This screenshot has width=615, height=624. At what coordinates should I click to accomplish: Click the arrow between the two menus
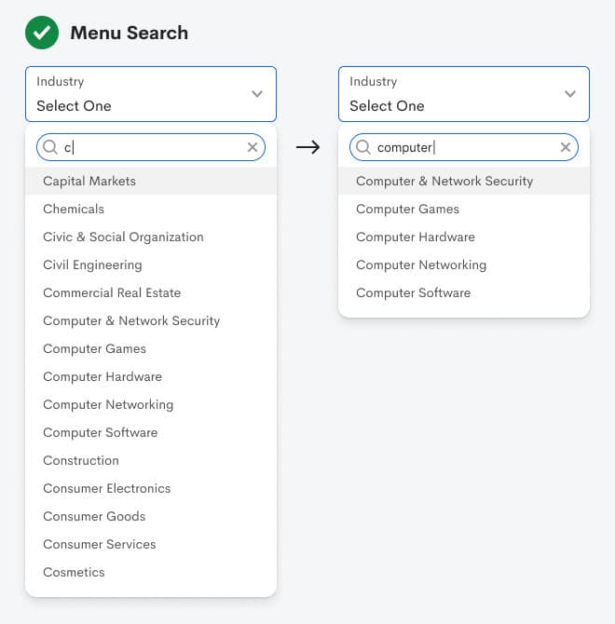point(307,147)
